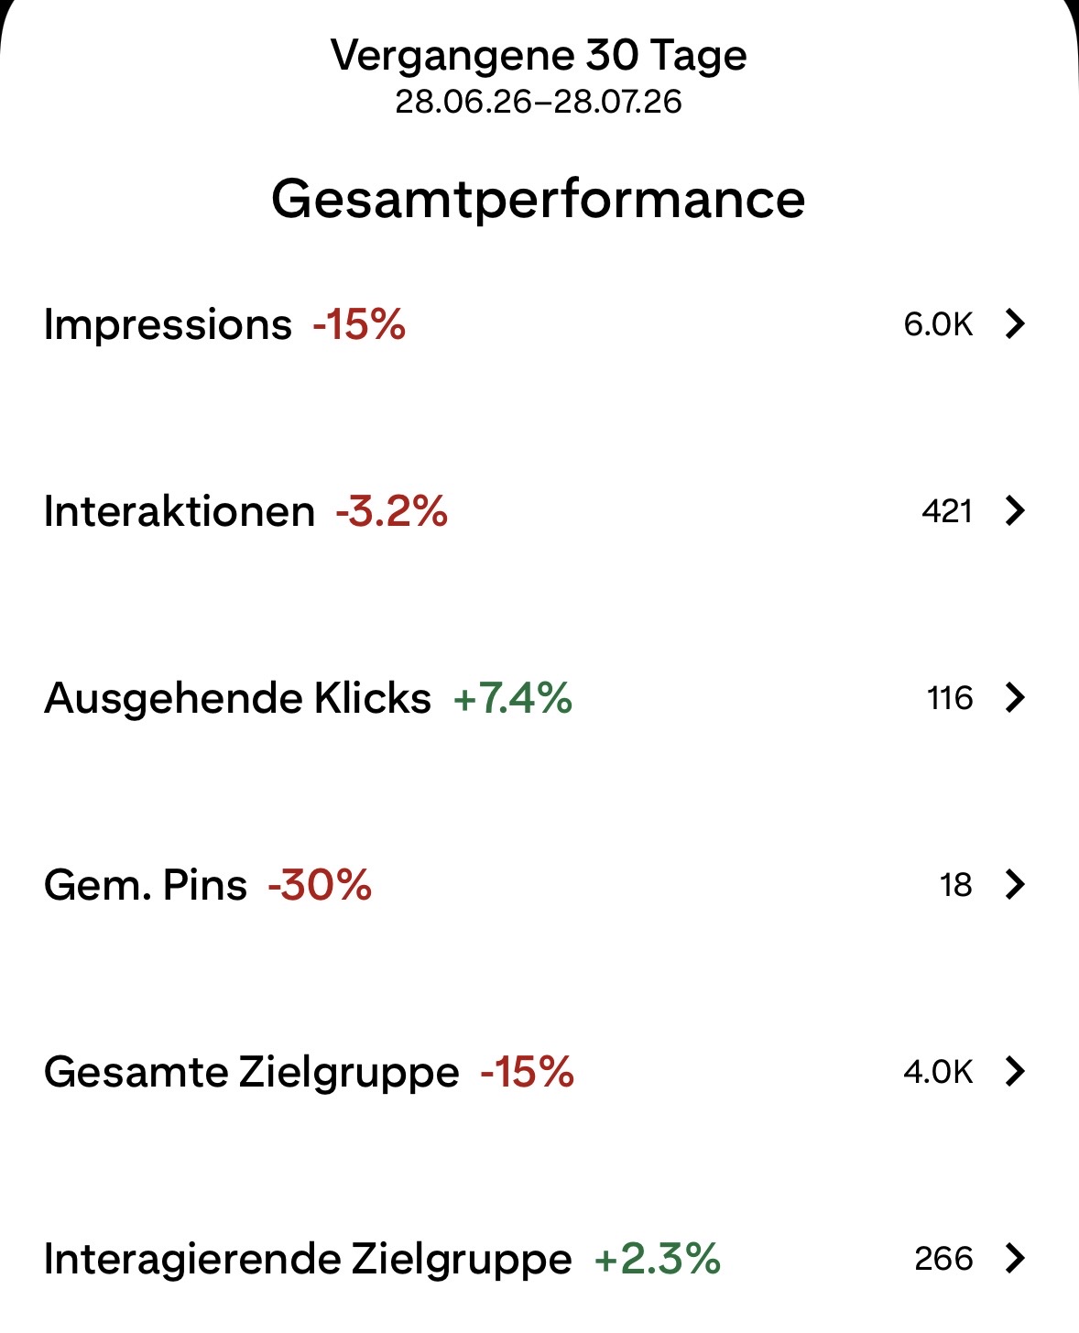Select the Ausgehende Klicks label
The height and width of the screenshot is (1333, 1079).
[x=237, y=699]
